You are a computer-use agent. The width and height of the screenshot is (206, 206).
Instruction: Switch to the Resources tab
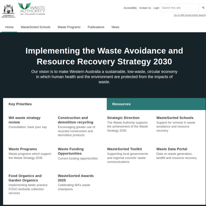[121, 104]
